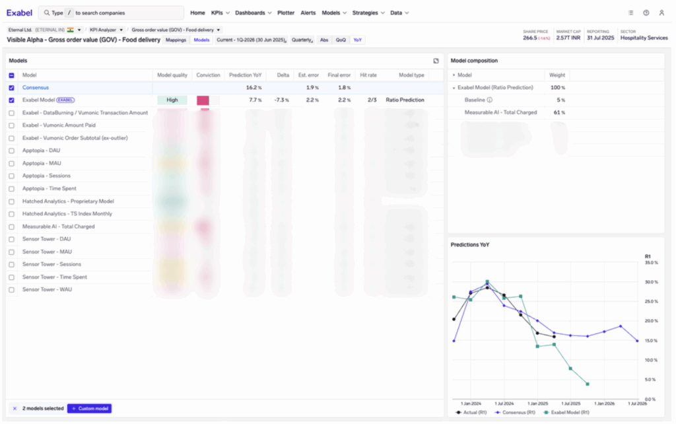Click the 266.5 share price value
This screenshot has width=676, height=424.
[x=530, y=38]
